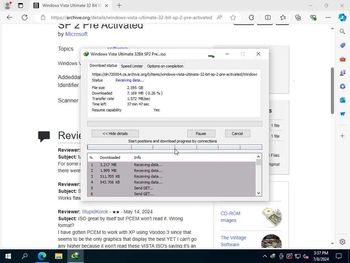Screen dimensions: 350x263
Task: Click the page vertical scrollbar thumb
Action: [x=332, y=90]
